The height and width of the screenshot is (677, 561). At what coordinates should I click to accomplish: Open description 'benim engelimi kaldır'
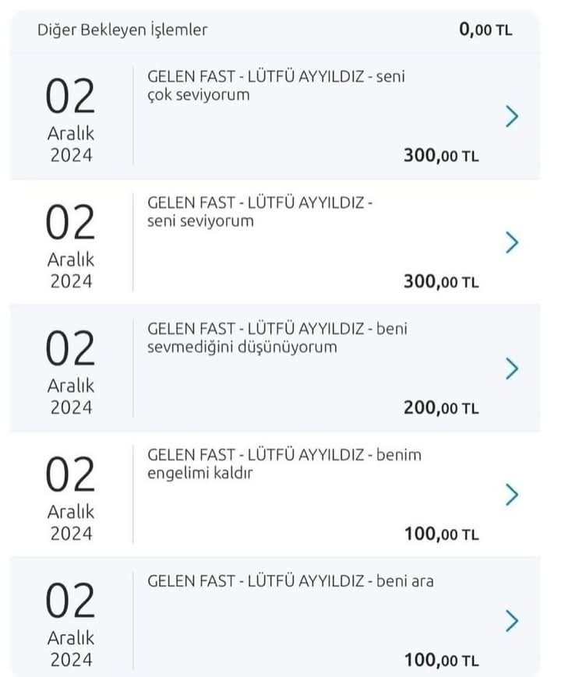click(284, 464)
